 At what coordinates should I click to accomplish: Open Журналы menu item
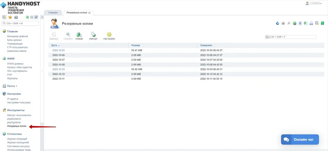point(12,78)
